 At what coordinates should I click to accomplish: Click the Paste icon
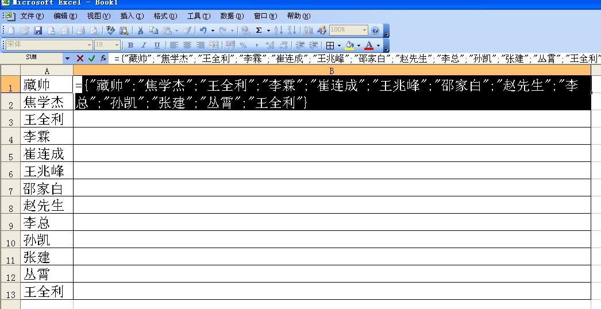(167, 30)
